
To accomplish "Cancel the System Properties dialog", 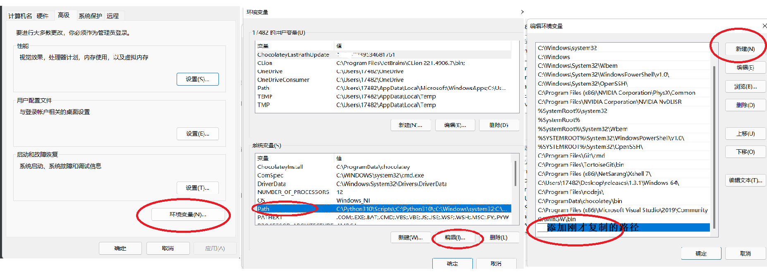I will (168, 248).
